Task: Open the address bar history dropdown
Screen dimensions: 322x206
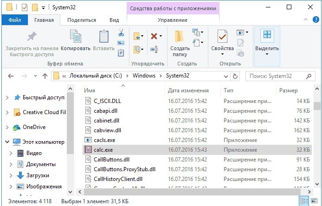Action: point(225,77)
